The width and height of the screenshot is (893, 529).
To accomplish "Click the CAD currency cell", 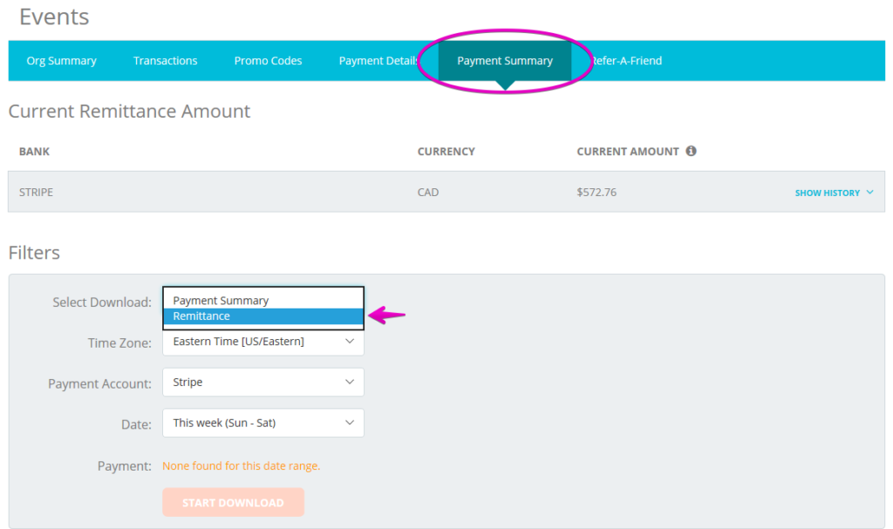I will click(x=428, y=193).
